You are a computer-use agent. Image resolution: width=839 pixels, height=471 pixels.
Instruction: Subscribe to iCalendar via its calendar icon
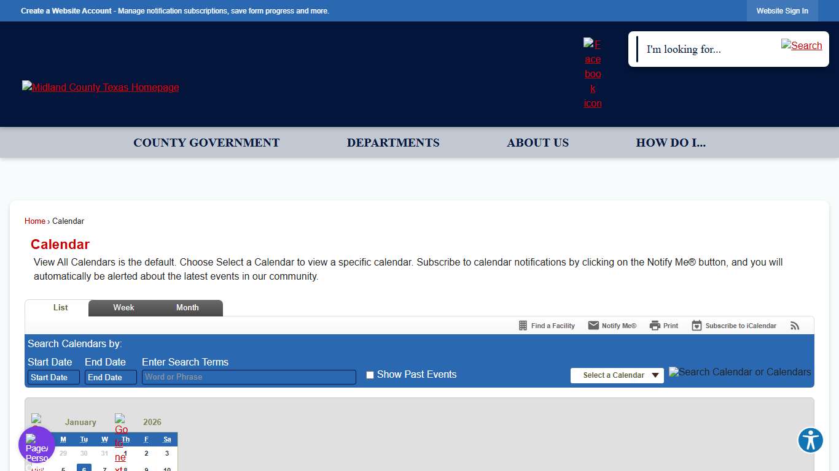(x=697, y=326)
